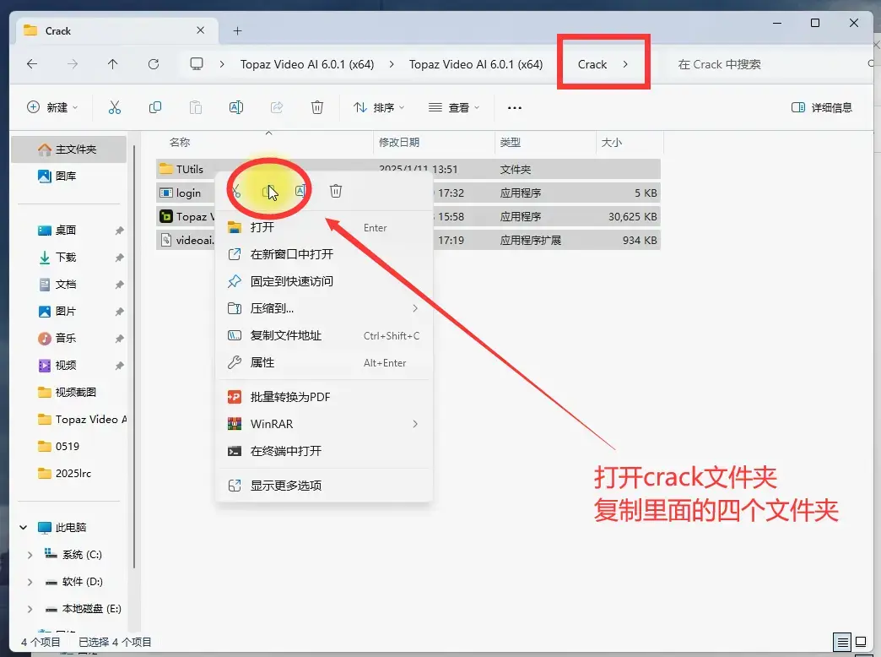The width and height of the screenshot is (881, 657).
Task: Open 主文件夹 in the sidebar
Action: (68, 149)
